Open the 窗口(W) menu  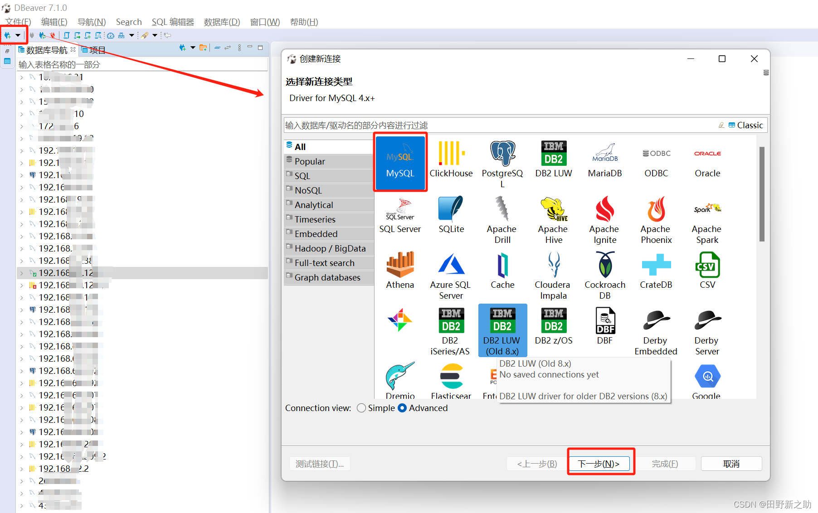(x=265, y=22)
